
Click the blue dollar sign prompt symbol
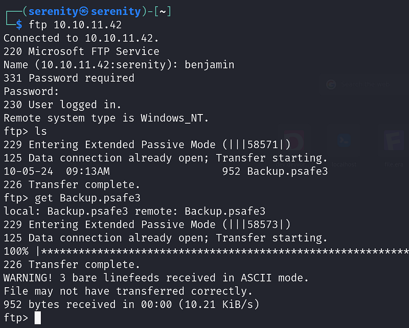(x=19, y=25)
